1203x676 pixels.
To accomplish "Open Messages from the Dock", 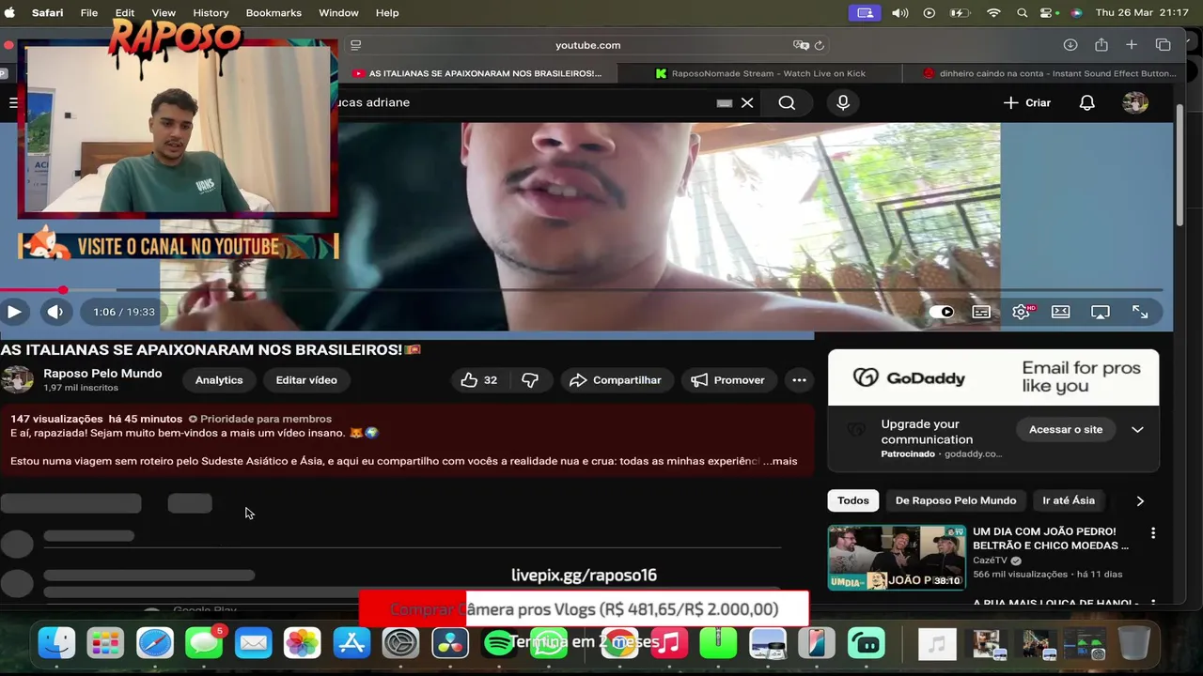I will point(204,643).
